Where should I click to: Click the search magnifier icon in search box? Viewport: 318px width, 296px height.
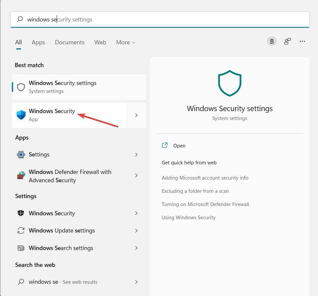[20, 19]
